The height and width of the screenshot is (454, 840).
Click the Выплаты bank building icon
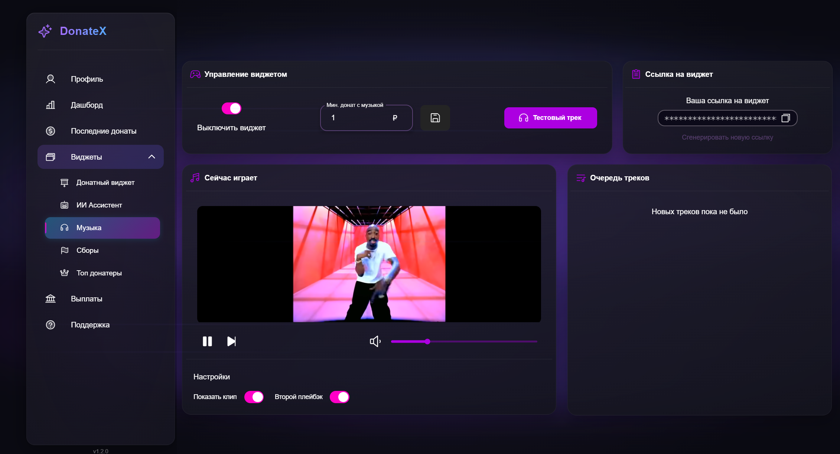51,299
